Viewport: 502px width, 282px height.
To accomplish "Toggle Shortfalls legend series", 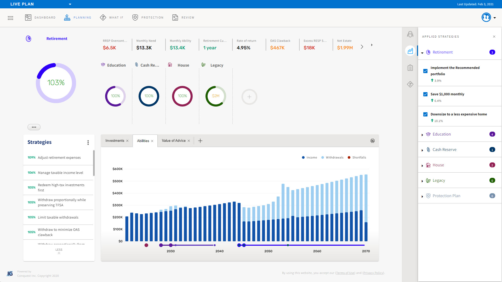I will 357,157.
